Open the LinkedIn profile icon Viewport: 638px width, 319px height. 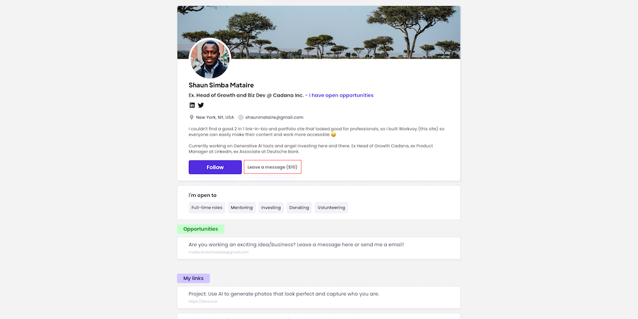(192, 105)
